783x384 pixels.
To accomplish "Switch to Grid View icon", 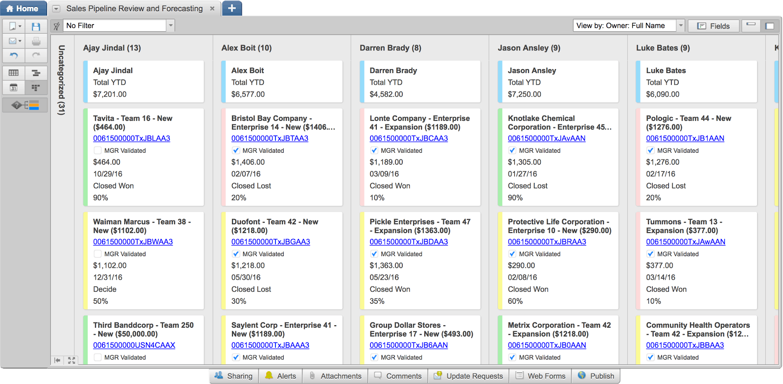I will pos(14,73).
